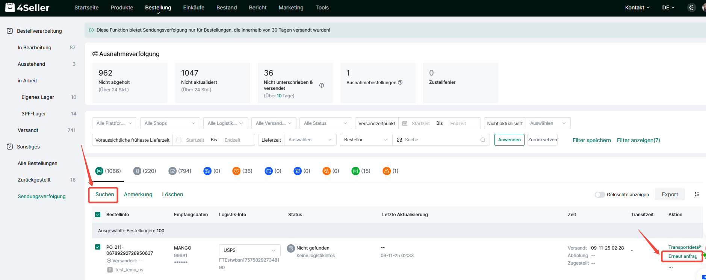Click the Zurücksetzen button

543,140
